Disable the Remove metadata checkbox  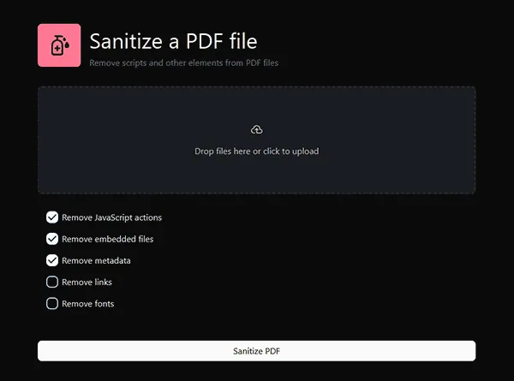pos(52,260)
